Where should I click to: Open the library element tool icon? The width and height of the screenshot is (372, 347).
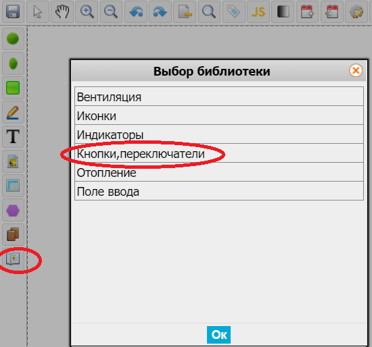pos(13,259)
